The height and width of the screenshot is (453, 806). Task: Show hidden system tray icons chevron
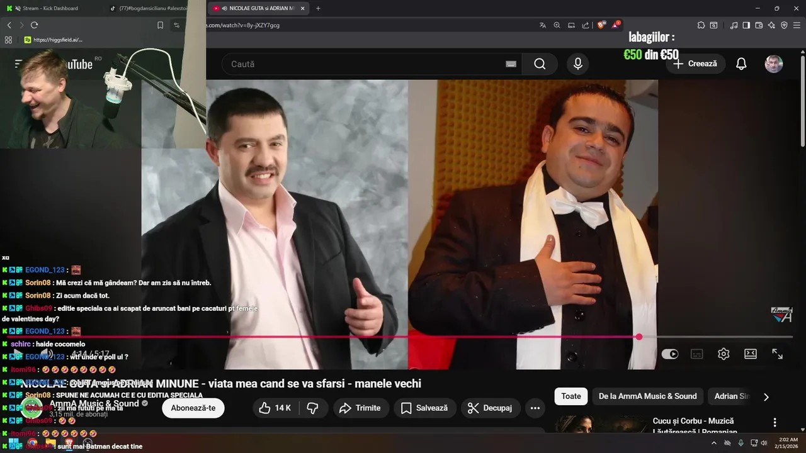(x=713, y=443)
